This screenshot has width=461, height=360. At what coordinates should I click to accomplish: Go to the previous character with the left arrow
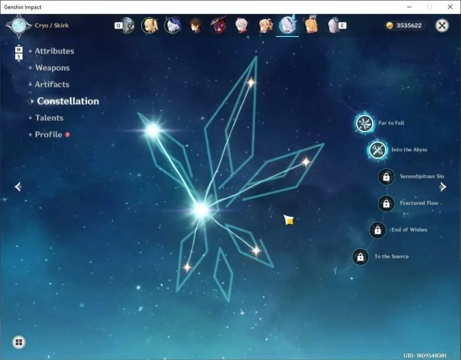click(18, 186)
